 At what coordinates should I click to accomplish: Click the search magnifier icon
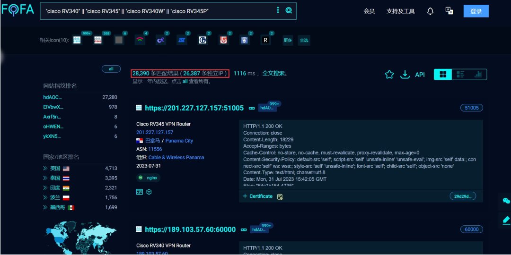289,10
